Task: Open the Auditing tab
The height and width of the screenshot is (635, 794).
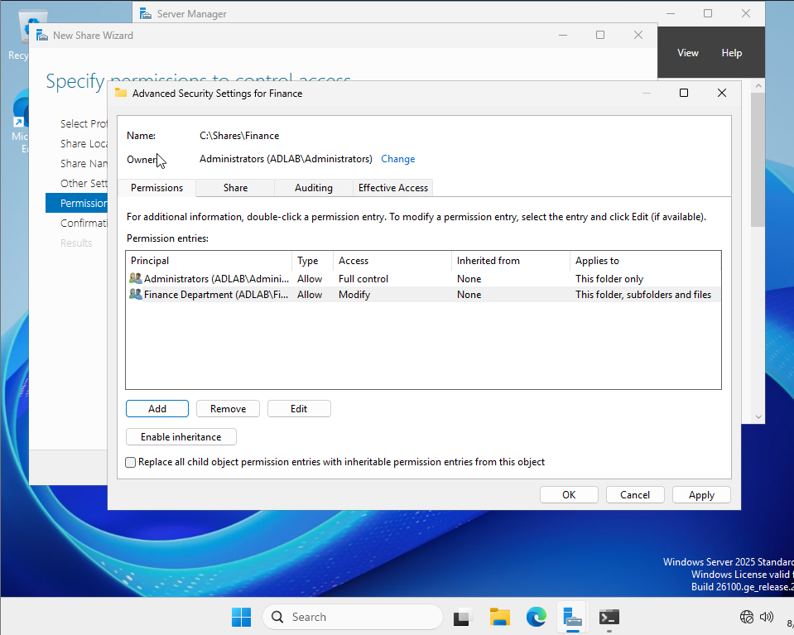Action: (314, 188)
